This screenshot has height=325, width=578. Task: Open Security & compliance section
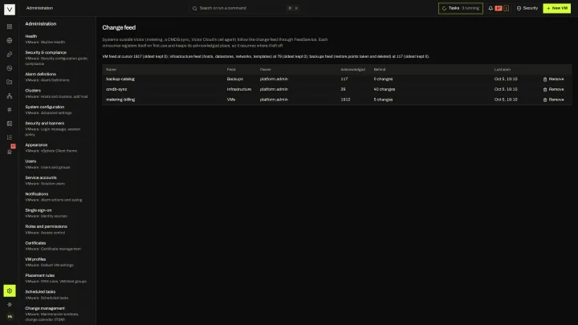57,58
